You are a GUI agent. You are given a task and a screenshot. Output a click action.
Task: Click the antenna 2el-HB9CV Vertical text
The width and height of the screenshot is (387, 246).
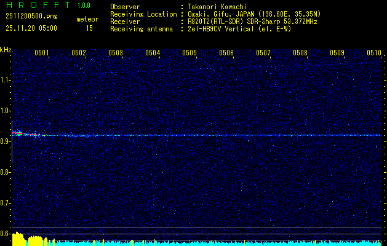[240, 29]
